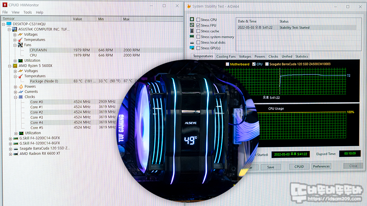Expand the Currents node
The image size is (367, 206).
[x=15, y=92]
